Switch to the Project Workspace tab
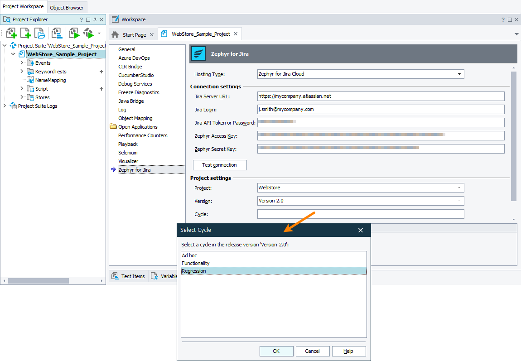521x361 pixels. 23,6
